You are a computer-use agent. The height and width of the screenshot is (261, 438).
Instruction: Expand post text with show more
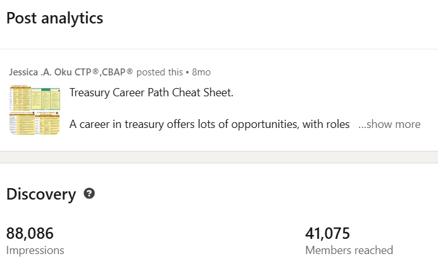coord(393,124)
